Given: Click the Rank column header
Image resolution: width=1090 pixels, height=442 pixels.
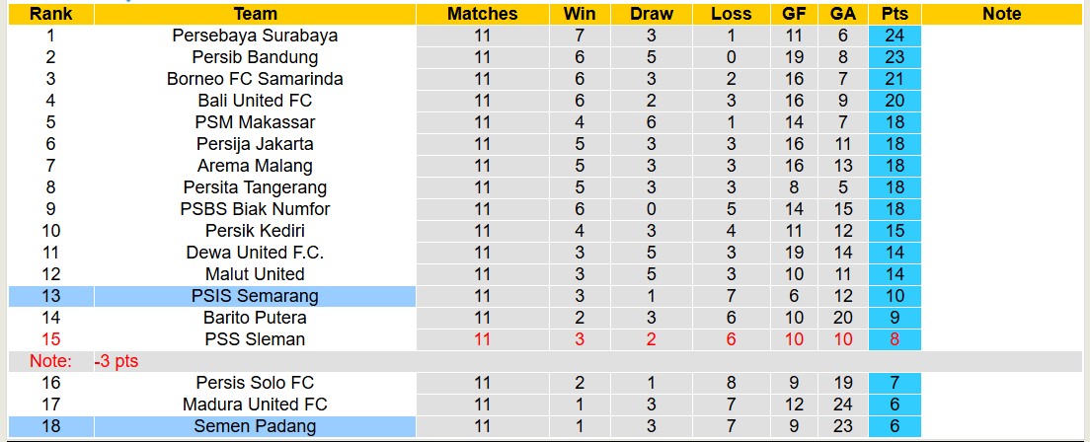Looking at the screenshot, I should (48, 14).
